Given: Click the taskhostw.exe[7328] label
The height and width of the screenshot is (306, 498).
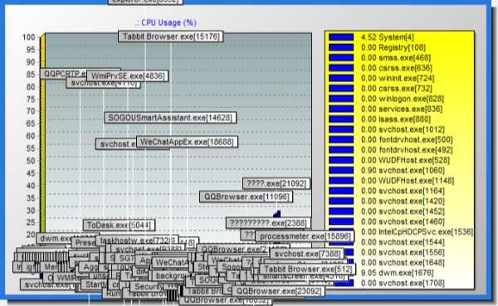Looking at the screenshot, I should point(137,240).
